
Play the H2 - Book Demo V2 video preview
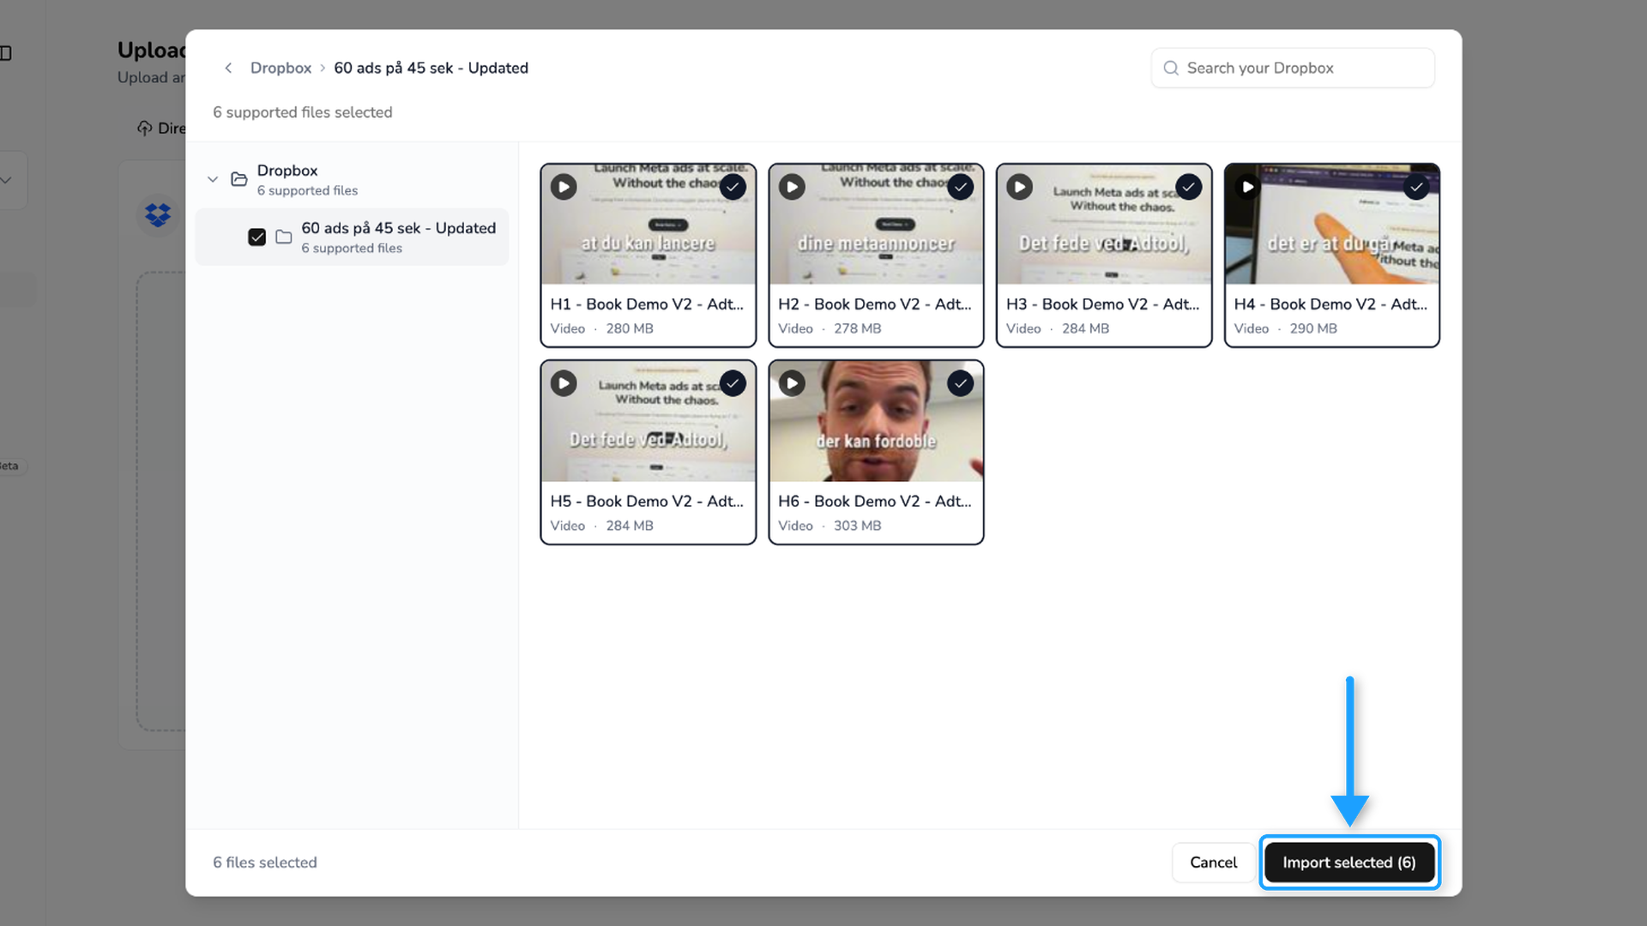coord(792,187)
